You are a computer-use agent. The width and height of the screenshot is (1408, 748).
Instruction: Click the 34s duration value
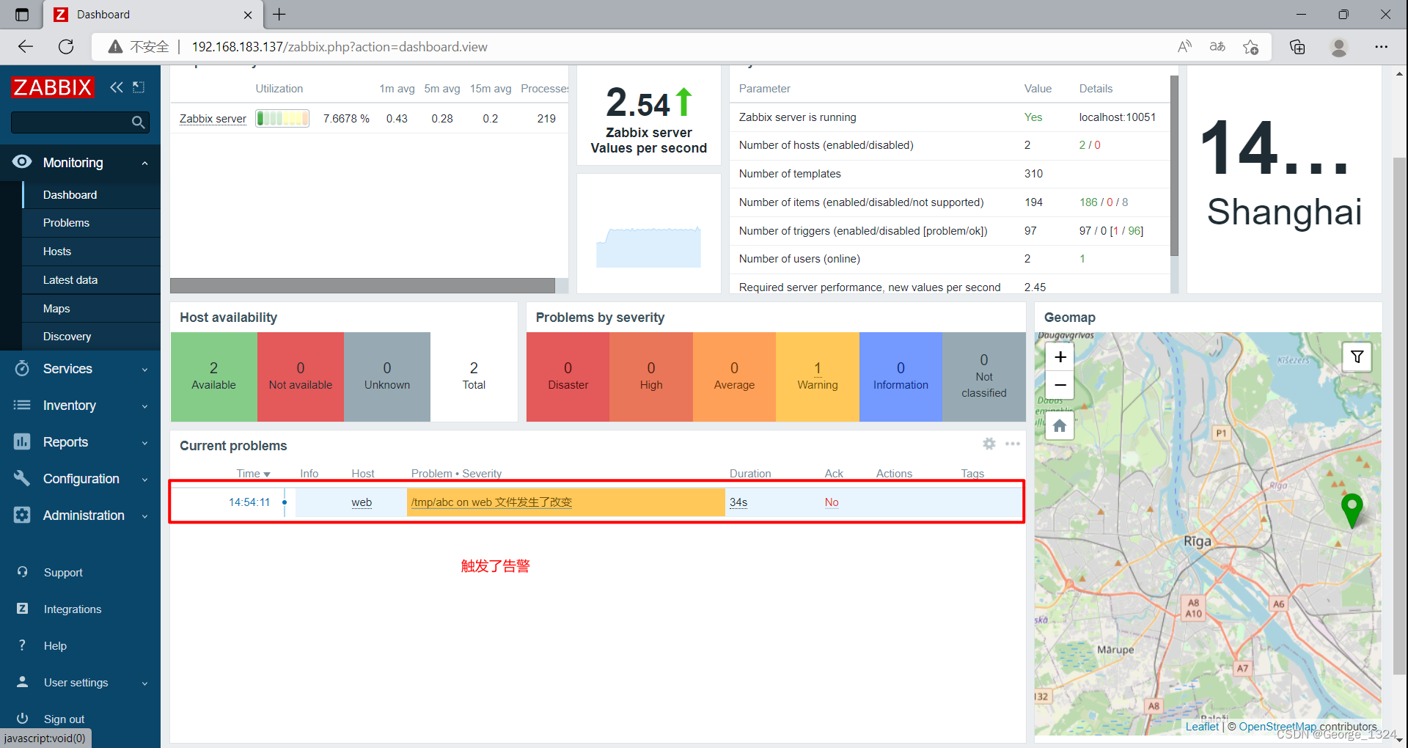[738, 502]
